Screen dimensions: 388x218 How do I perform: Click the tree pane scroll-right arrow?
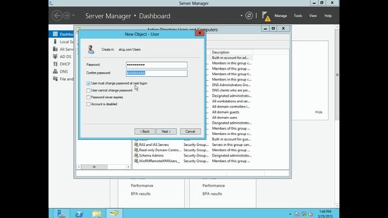pos(128,167)
